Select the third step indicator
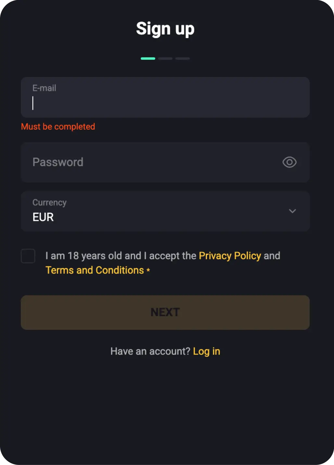This screenshot has width=334, height=465. pos(183,58)
